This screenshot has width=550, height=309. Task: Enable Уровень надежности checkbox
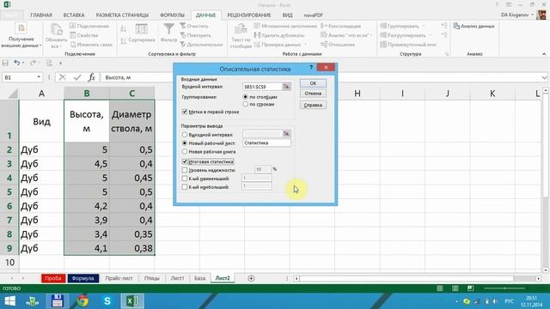point(185,170)
